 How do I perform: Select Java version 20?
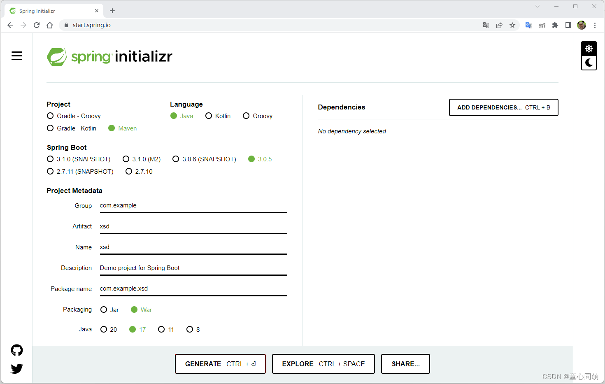pos(109,330)
